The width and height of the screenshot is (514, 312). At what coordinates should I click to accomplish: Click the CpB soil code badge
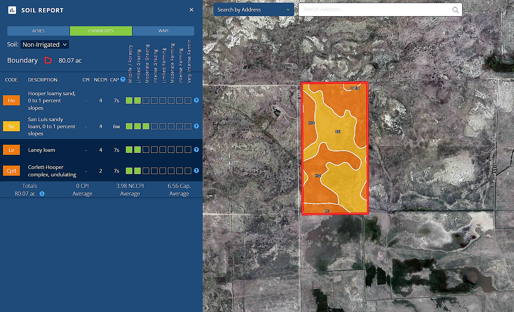[x=11, y=171]
